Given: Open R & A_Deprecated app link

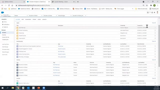Looking at the screenshot, I should point(62,57).
